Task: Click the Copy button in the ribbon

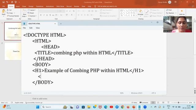Action: coord(10,13)
